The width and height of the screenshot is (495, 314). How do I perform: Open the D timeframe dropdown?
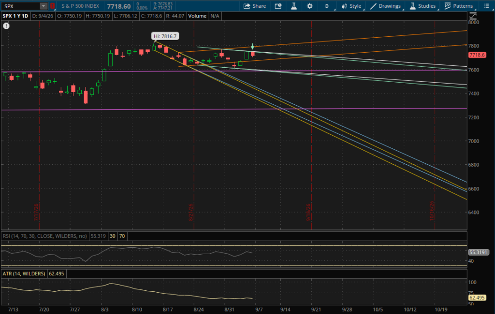327,6
